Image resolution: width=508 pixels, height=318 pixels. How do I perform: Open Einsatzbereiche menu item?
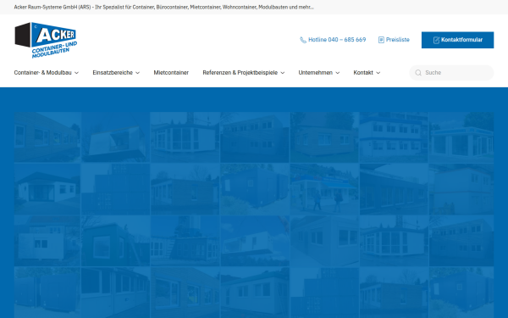click(116, 73)
